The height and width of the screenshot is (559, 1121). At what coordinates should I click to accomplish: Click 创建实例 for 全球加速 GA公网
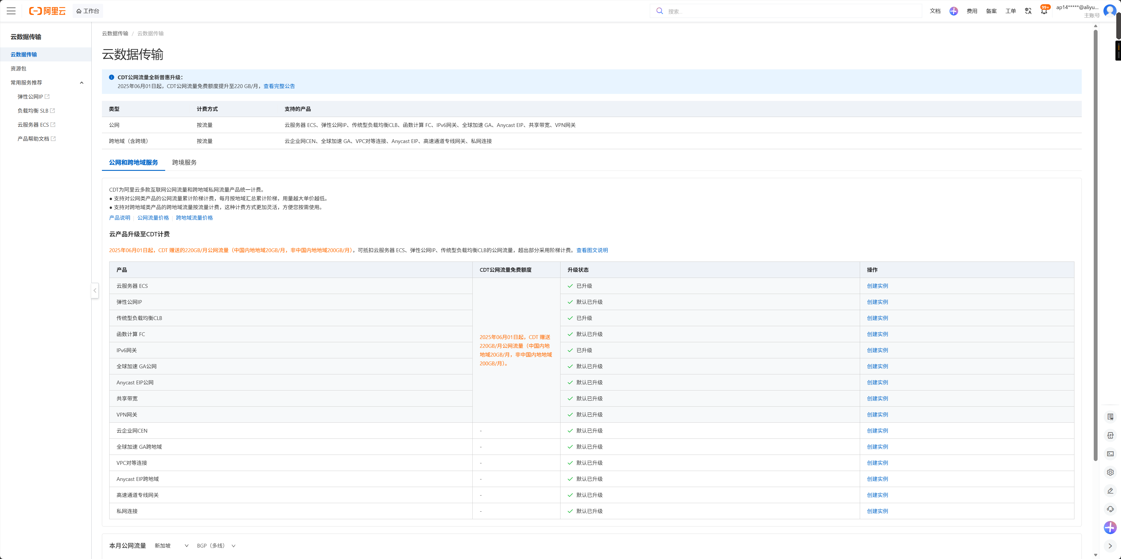pos(877,367)
